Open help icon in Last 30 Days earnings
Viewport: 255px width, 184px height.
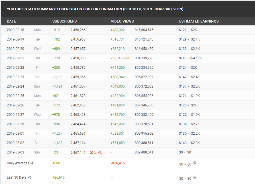195,177
